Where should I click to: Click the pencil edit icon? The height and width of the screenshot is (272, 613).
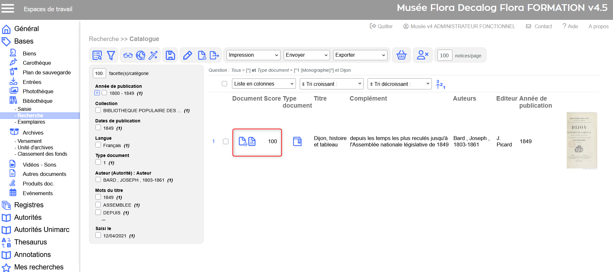(188, 55)
